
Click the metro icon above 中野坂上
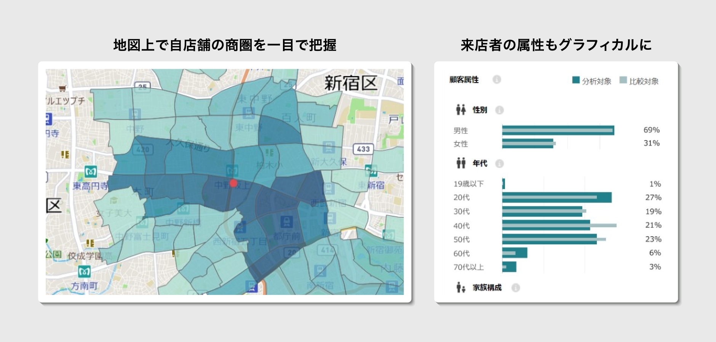coord(232,171)
